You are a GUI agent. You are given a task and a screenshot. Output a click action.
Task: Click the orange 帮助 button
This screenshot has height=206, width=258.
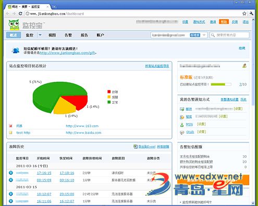pos(224,22)
